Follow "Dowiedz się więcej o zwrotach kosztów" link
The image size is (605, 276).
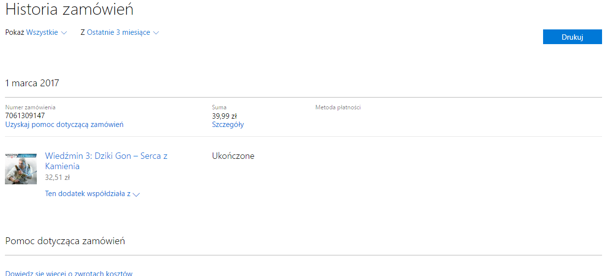pyautogui.click(x=69, y=273)
